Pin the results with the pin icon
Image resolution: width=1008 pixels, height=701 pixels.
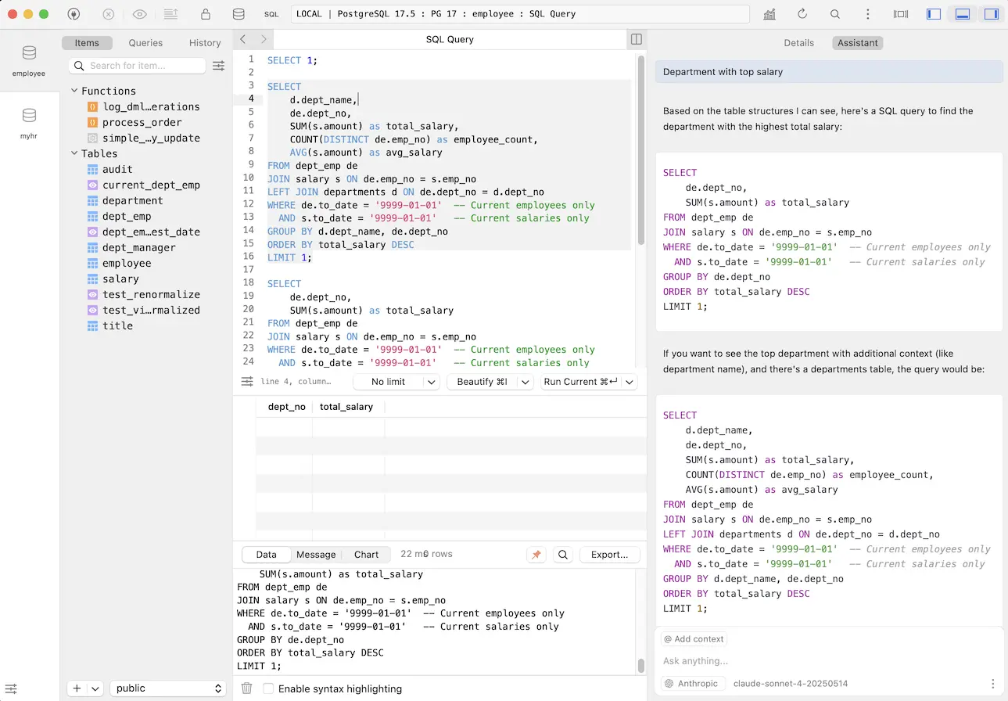(x=536, y=555)
